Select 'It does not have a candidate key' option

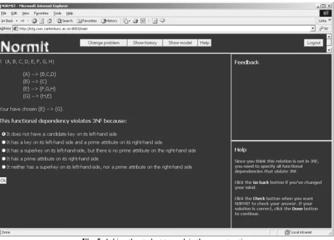4,134
